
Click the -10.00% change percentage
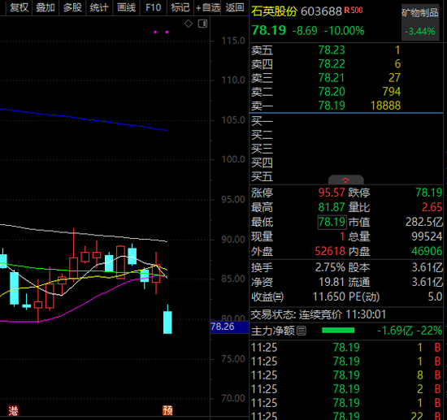pyautogui.click(x=344, y=31)
